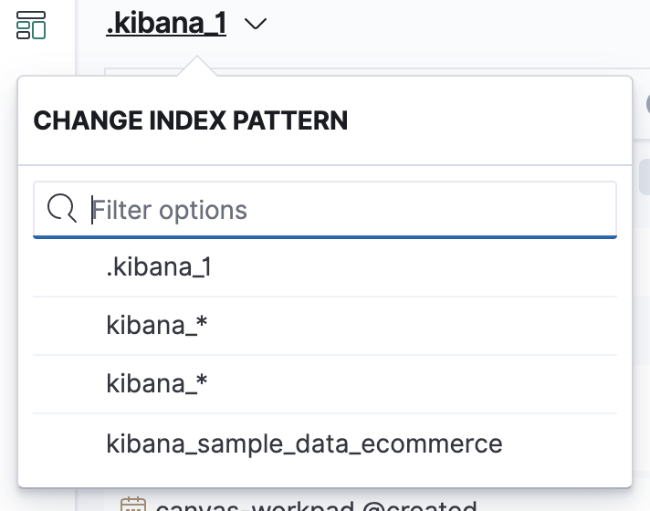Click the canvas-workpad.@created field name
Screen dimensions: 650x511
point(315,505)
